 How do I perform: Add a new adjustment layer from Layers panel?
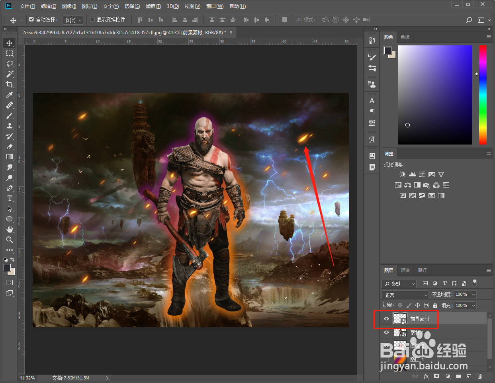click(448, 376)
